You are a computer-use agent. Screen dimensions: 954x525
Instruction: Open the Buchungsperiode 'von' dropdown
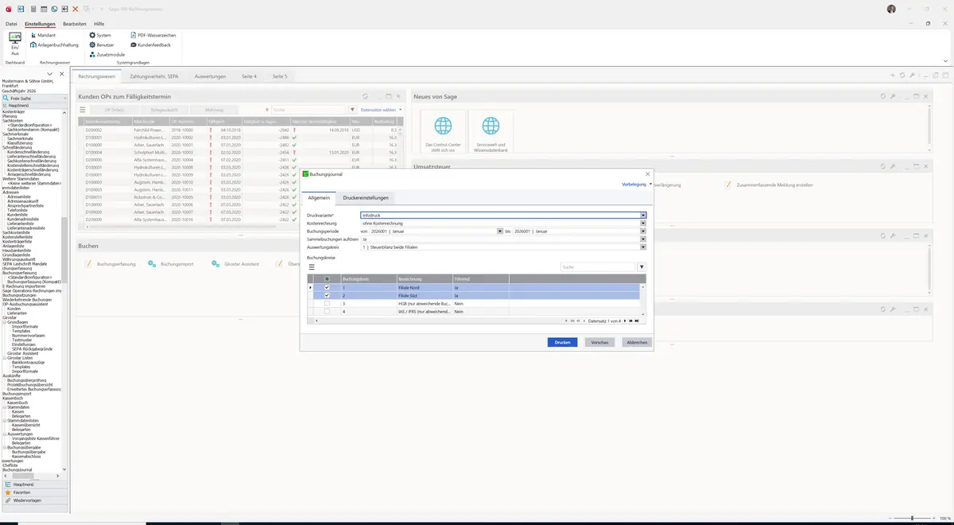pos(499,231)
